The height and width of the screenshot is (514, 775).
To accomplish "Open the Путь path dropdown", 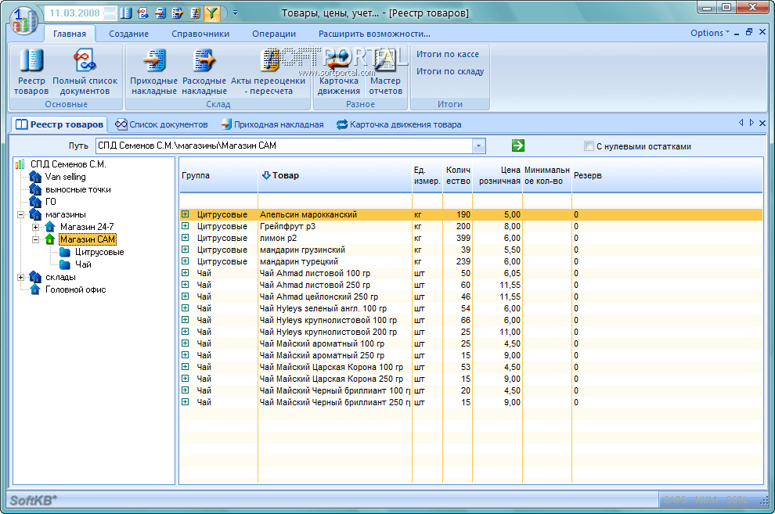I will (478, 146).
